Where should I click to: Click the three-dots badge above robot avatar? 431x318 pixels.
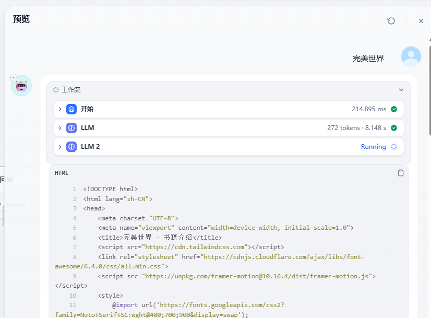[13, 78]
